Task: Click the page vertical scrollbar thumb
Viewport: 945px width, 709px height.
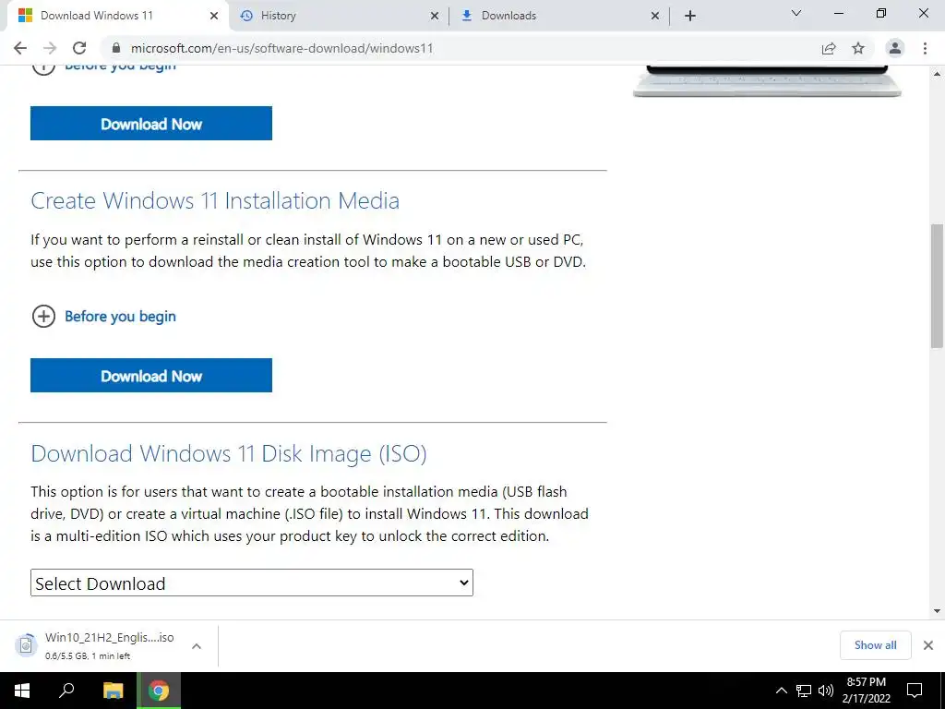Action: click(937, 286)
